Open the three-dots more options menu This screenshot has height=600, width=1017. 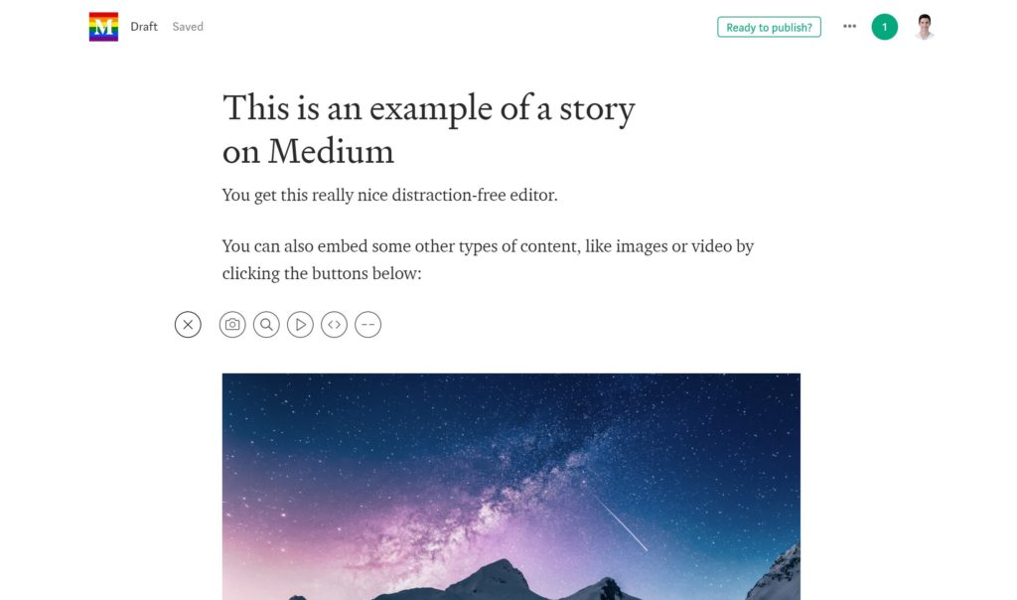(x=849, y=27)
